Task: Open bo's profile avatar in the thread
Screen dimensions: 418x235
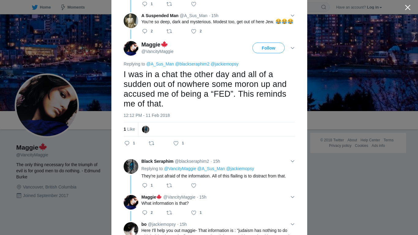Action: click(x=131, y=229)
